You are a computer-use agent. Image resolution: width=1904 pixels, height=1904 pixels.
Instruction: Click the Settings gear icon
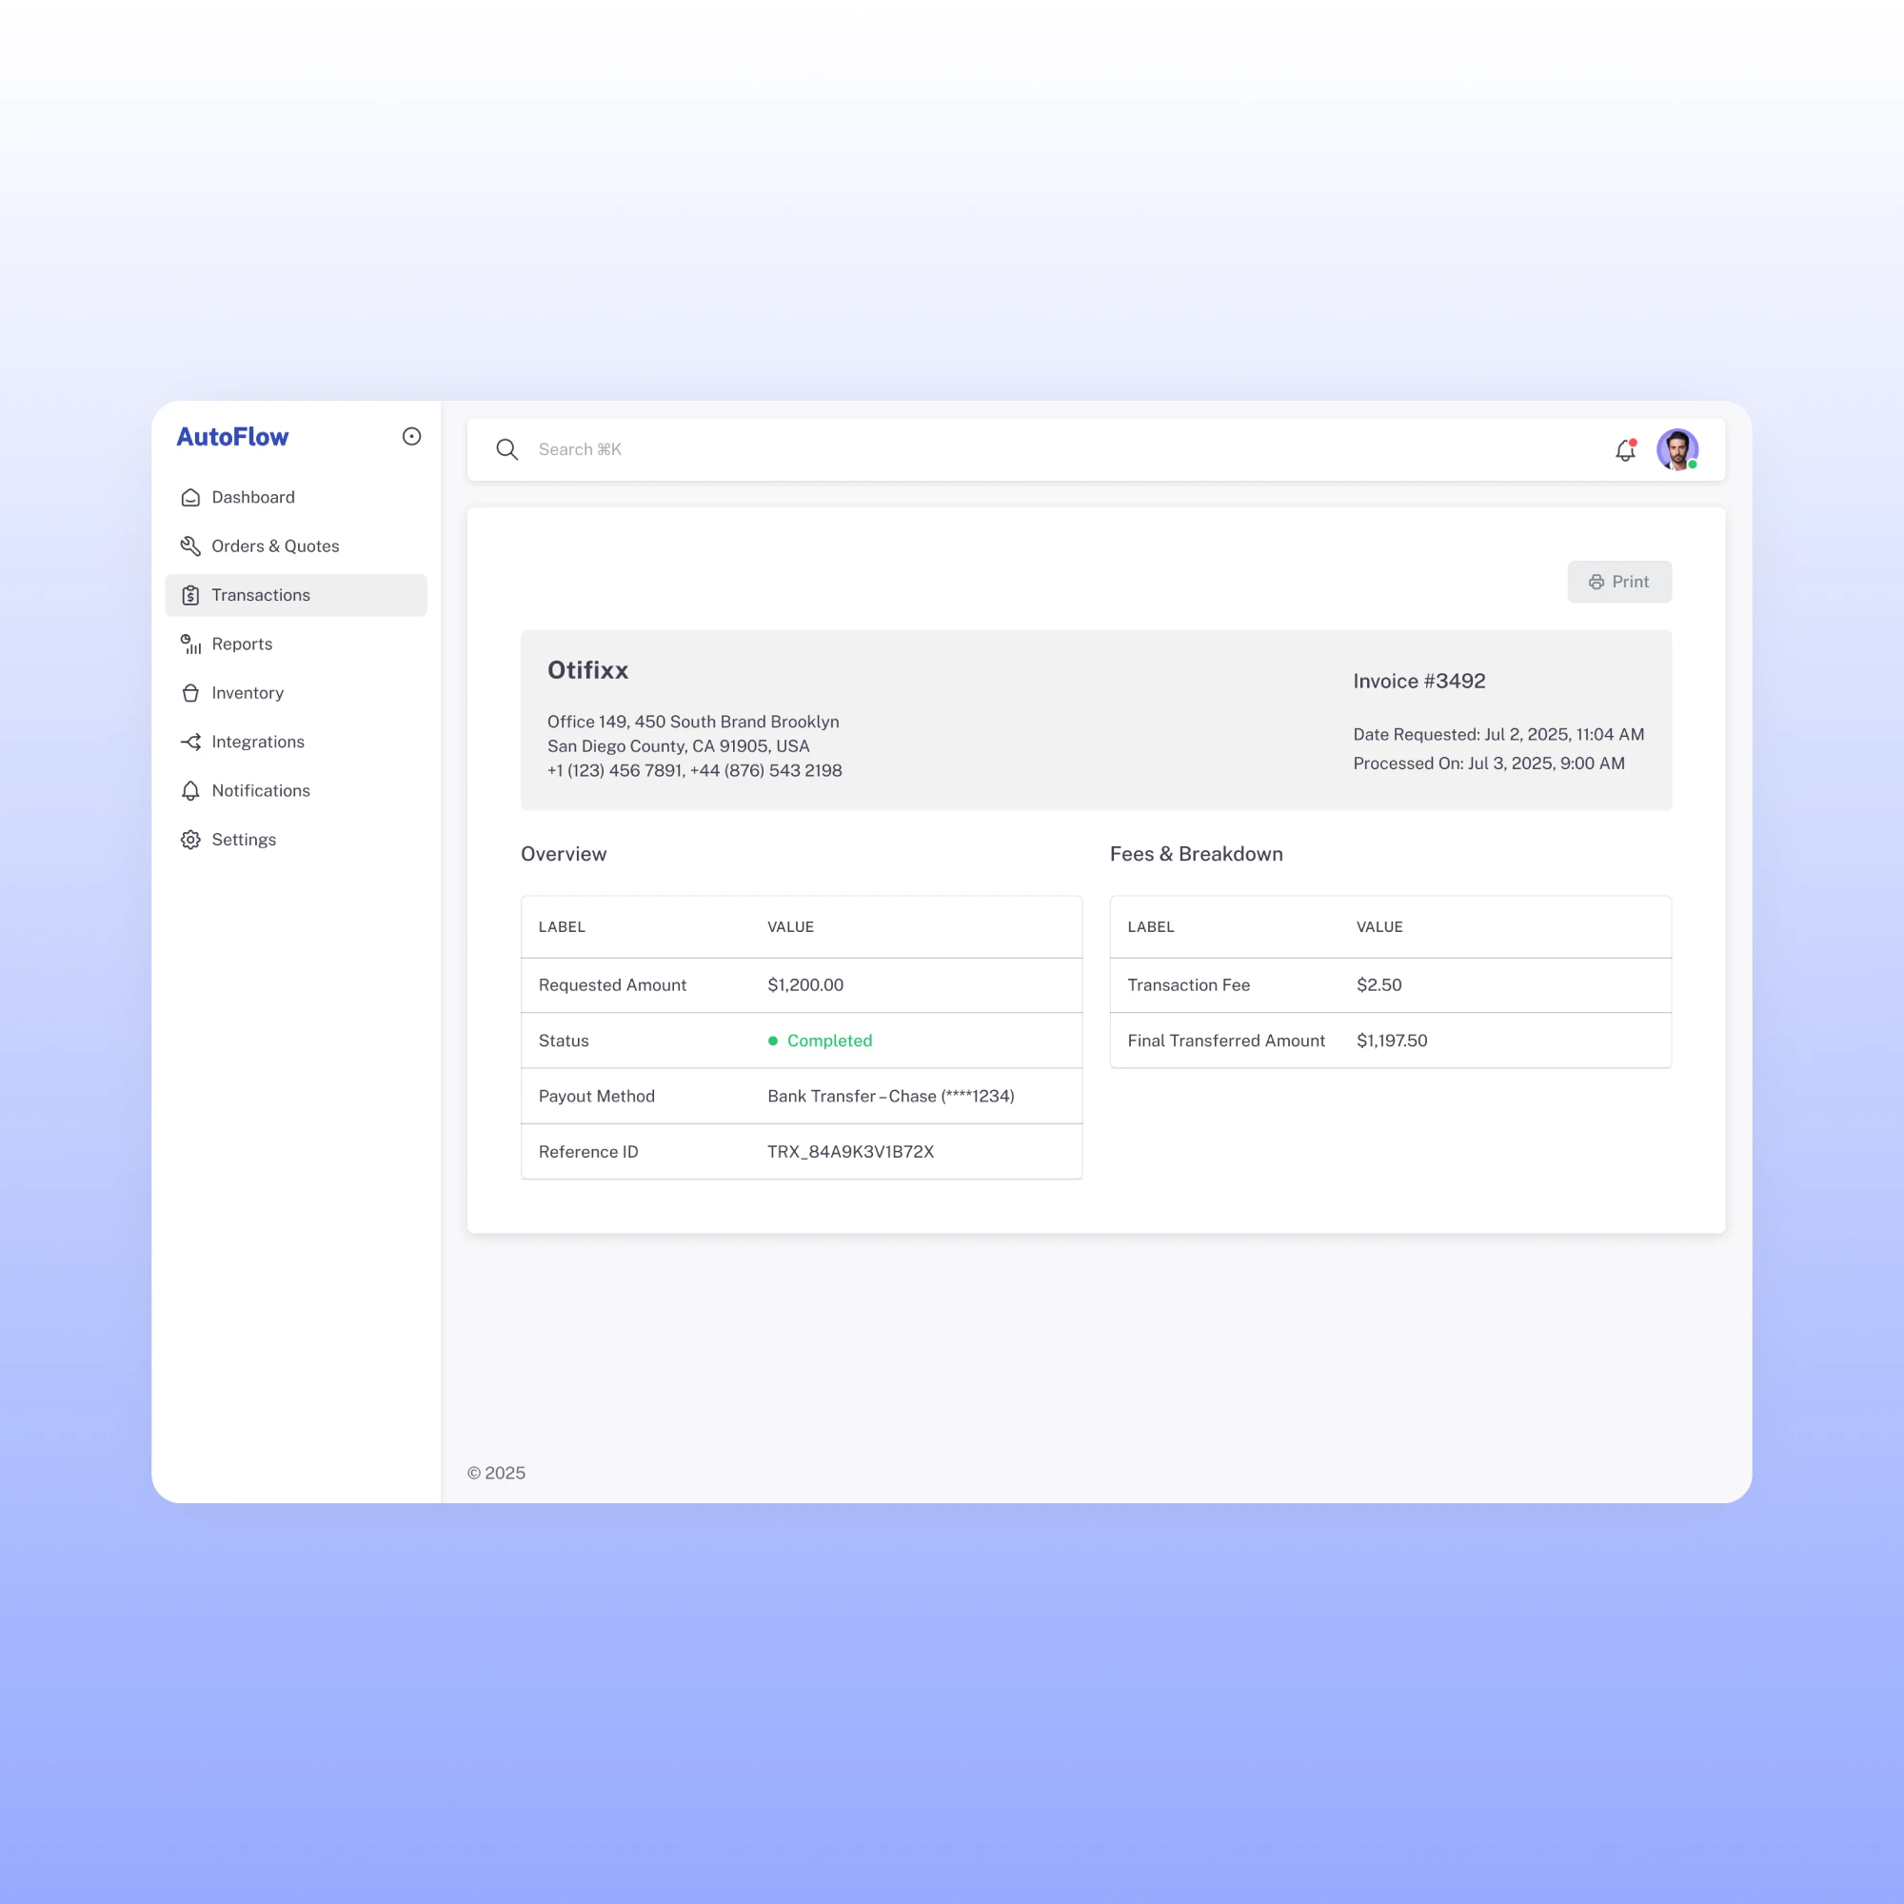coord(190,840)
